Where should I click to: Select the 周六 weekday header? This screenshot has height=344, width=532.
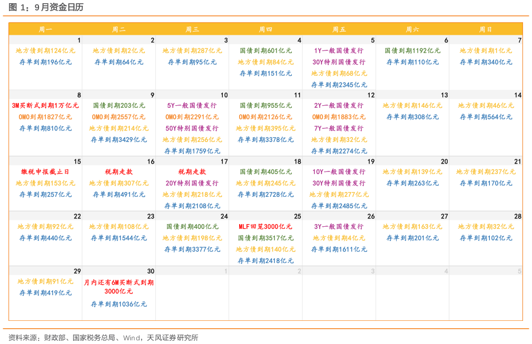412,29
